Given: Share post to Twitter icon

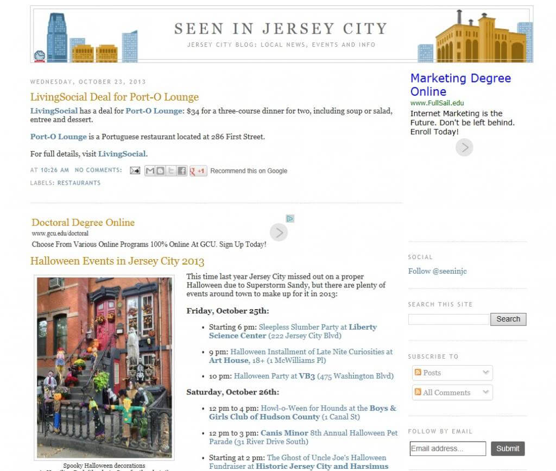Looking at the screenshot, I should tap(171, 171).
